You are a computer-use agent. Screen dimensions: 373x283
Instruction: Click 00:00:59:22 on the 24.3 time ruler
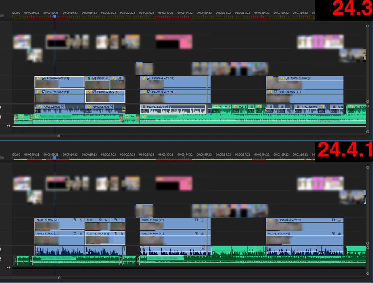[242, 13]
